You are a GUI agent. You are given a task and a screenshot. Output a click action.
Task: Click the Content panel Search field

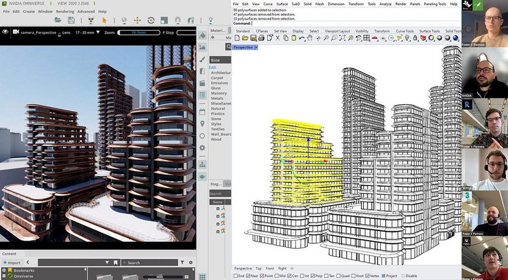click(x=149, y=262)
